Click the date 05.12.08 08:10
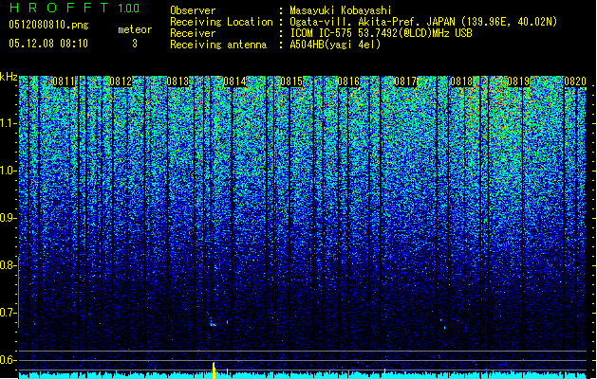Image resolution: width=597 pixels, height=379 pixels. tap(48, 44)
